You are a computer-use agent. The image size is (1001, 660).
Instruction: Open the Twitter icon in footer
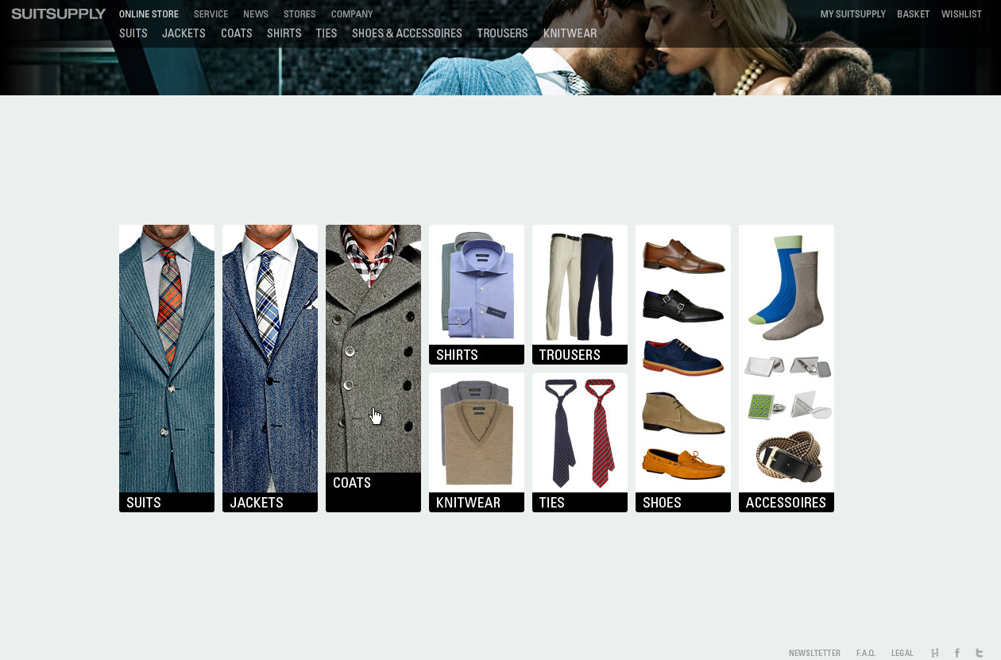point(980,653)
